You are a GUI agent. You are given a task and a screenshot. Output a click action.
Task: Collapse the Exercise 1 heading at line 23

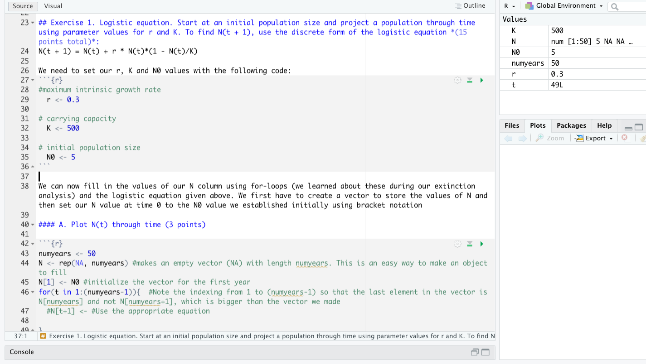(32, 23)
